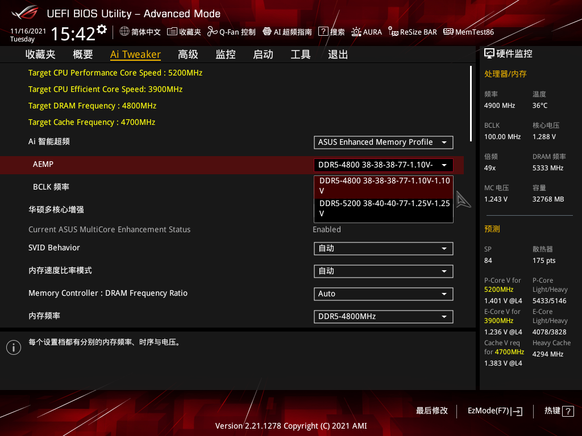Open Ai 智能超频 dropdown ASUS Enhanced Memory Profile
The height and width of the screenshot is (436, 582).
[384, 142]
